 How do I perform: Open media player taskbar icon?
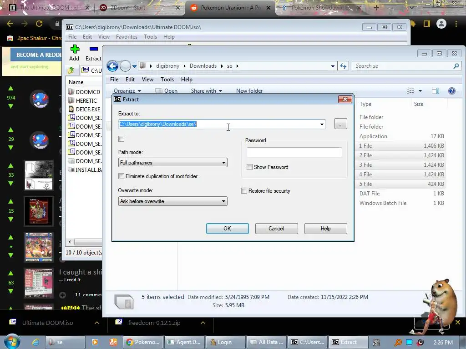[x=95, y=342]
